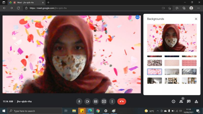Switch to Microsoft Edge on the taskbar
This screenshot has height=114, width=203.
[90, 111]
